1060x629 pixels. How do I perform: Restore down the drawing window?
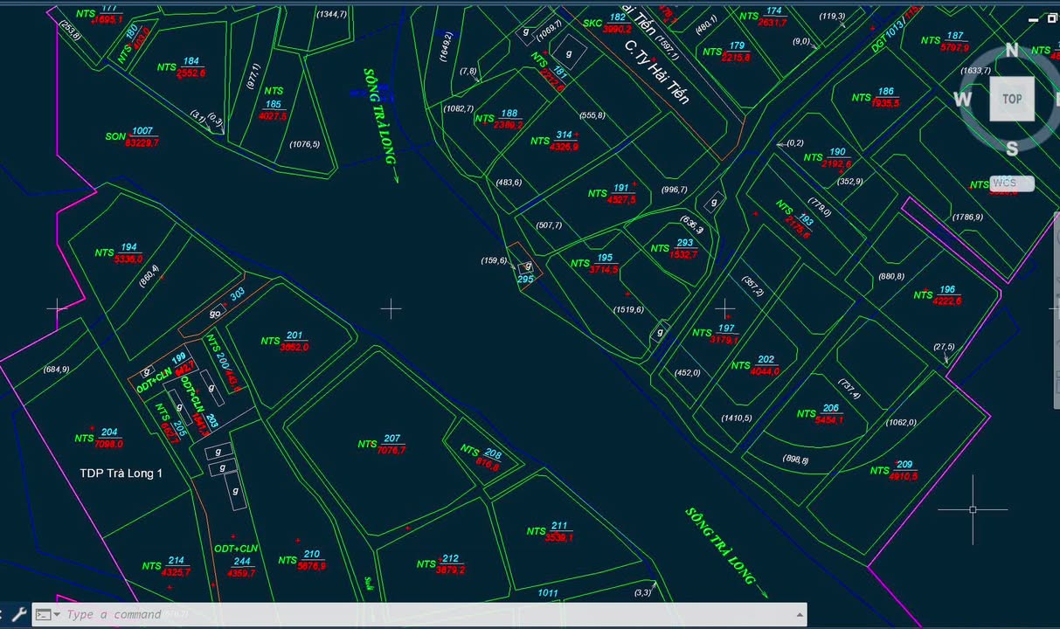click(x=1050, y=18)
